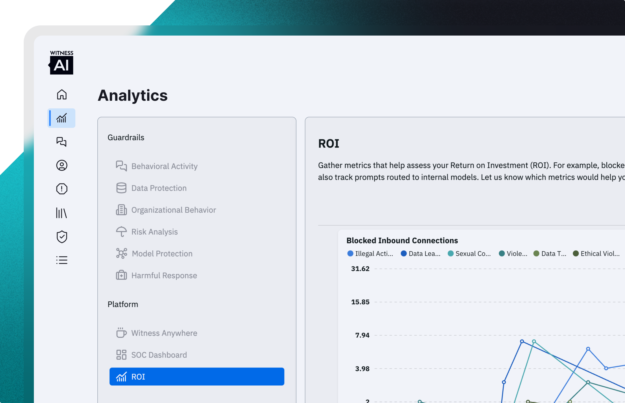Toggle the Data T... legend series

click(x=550, y=253)
